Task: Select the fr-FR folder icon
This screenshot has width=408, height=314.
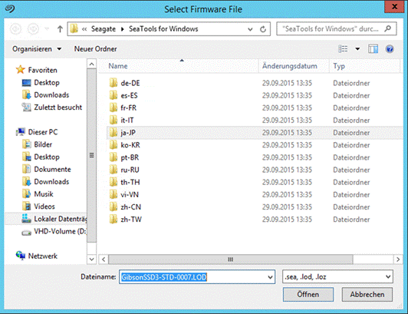Action: pyautogui.click(x=114, y=107)
